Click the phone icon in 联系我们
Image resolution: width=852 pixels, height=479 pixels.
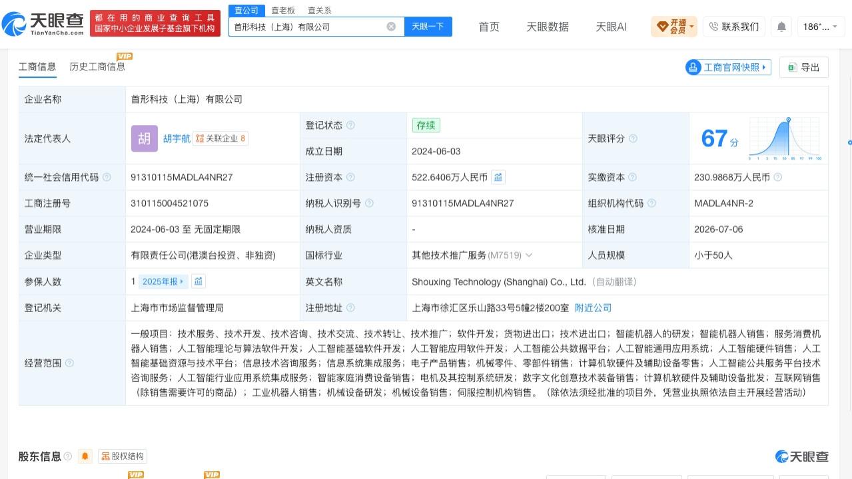click(x=713, y=27)
